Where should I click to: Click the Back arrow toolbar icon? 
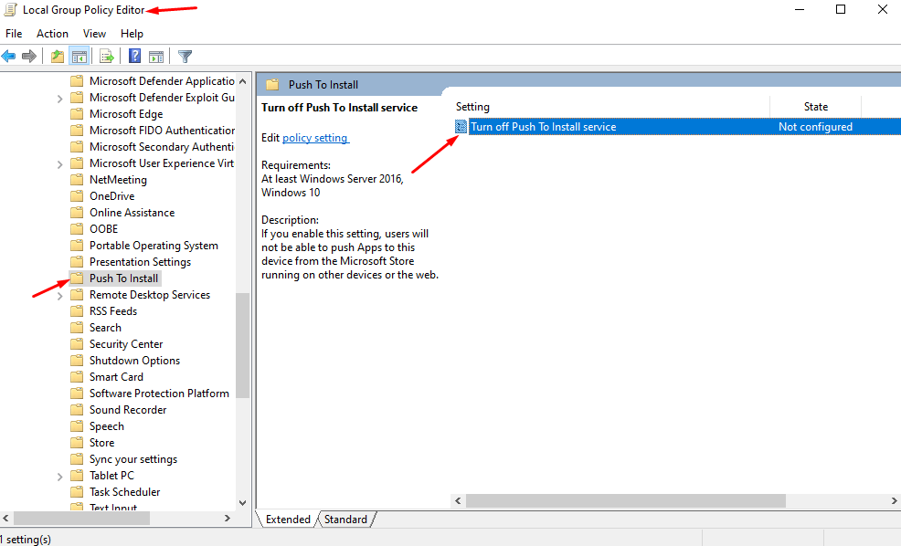click(9, 57)
